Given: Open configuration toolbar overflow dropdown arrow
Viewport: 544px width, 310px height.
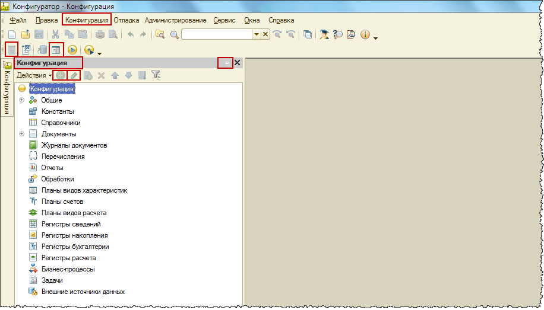Looking at the screenshot, I should point(100,53).
